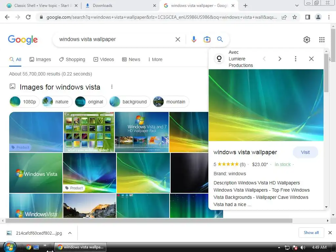The width and height of the screenshot is (336, 252).
Task: Open downloaded file 214cafdf60cedf802...jpg
Action: tap(34, 233)
